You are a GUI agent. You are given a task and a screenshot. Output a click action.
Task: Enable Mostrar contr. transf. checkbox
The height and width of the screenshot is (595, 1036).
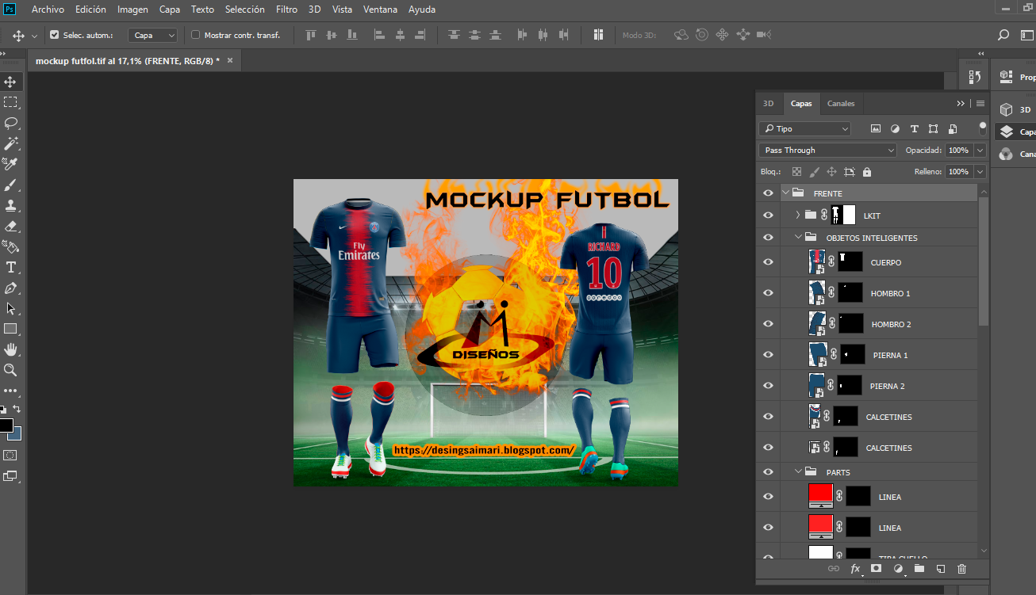pos(196,35)
